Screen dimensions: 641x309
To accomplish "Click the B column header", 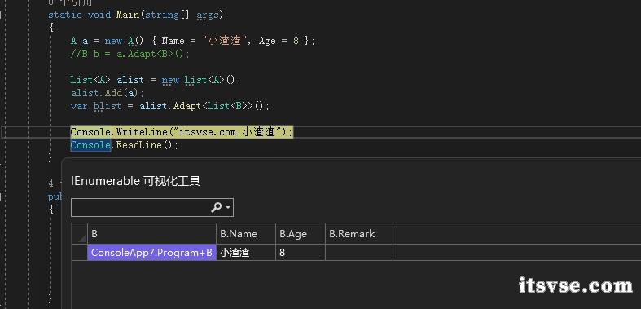I will coord(151,234).
